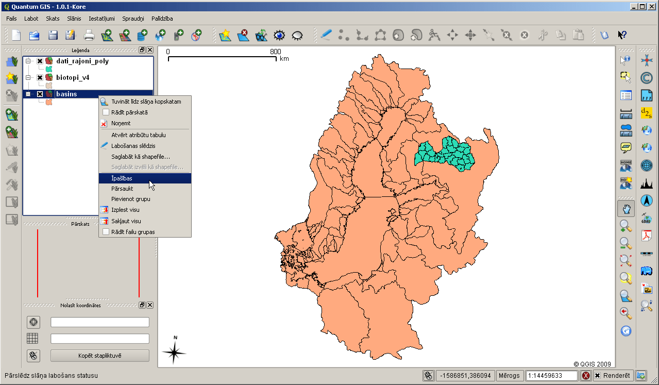Toggle visibility of biotopi_v4 layer
Viewport: 659px width, 385px height.
40,78
